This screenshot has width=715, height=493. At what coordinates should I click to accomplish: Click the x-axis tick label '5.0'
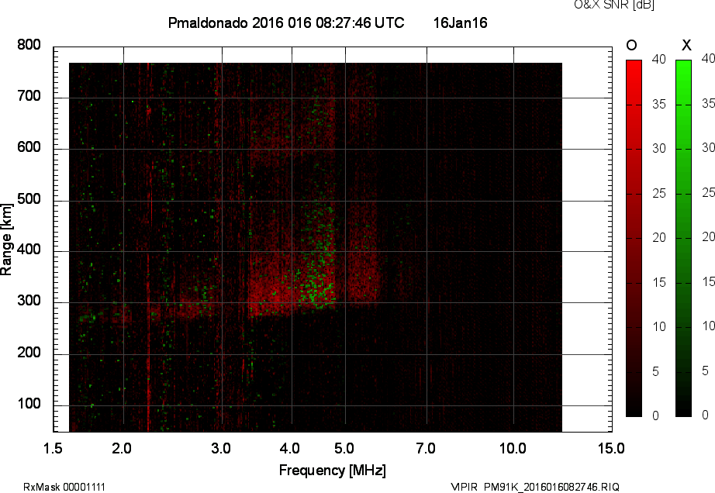coord(344,448)
